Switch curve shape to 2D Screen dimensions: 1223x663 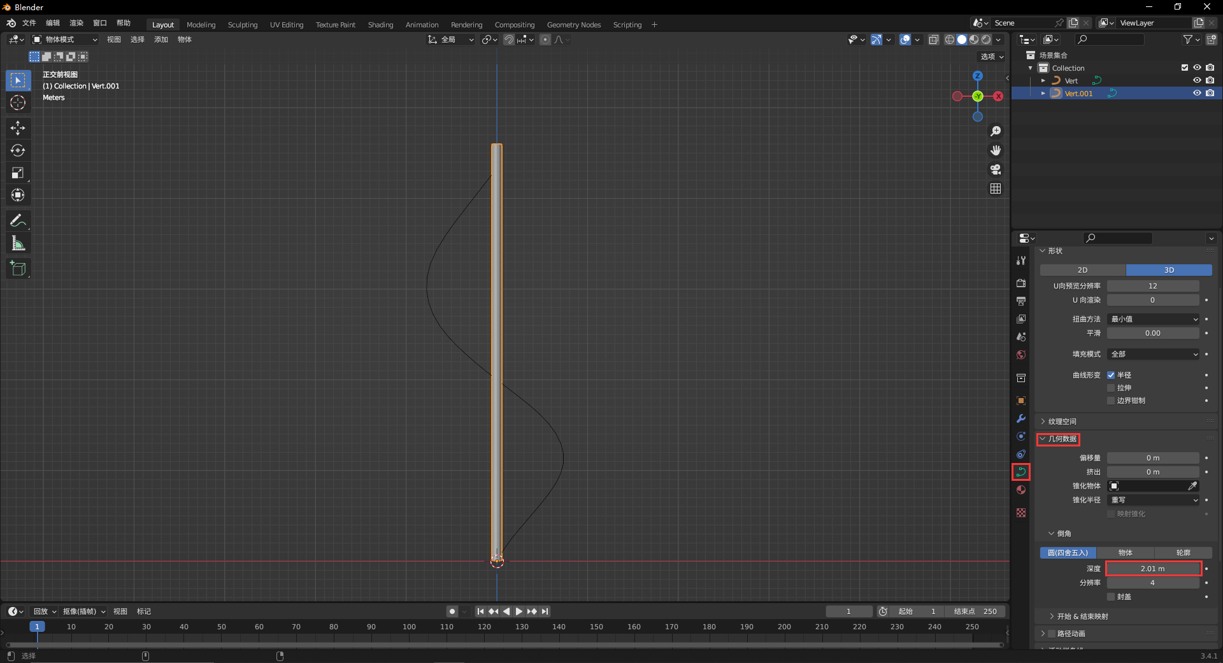1082,270
